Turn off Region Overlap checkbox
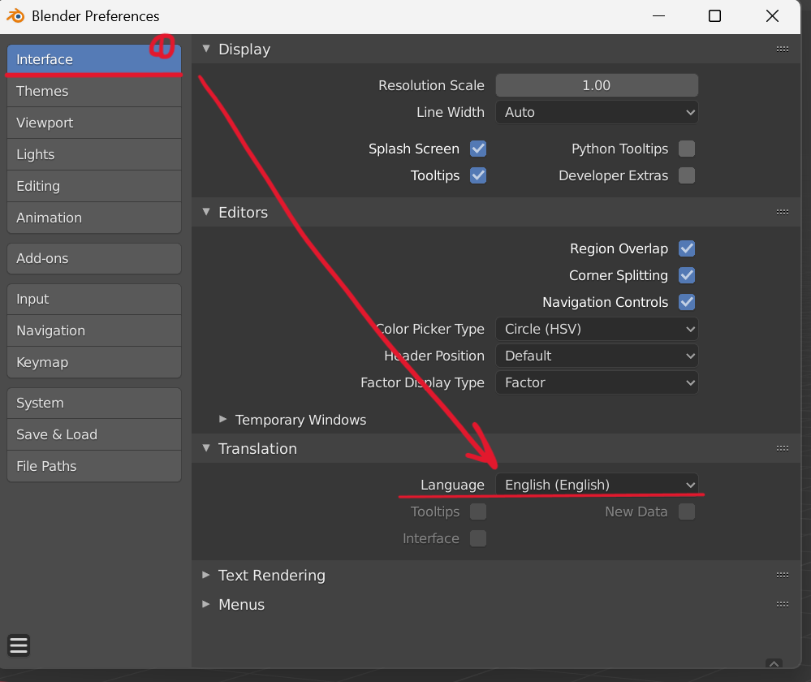The image size is (811, 682). click(687, 249)
